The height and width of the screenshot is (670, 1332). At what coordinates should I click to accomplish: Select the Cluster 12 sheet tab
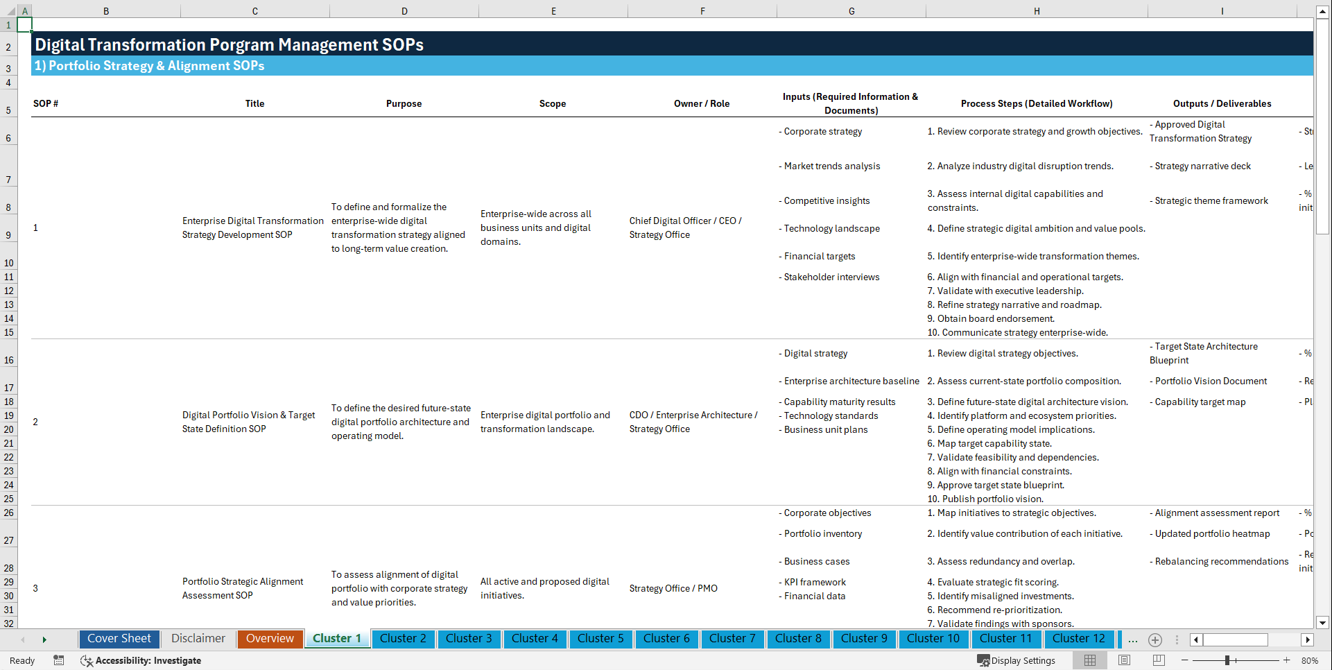click(1079, 638)
